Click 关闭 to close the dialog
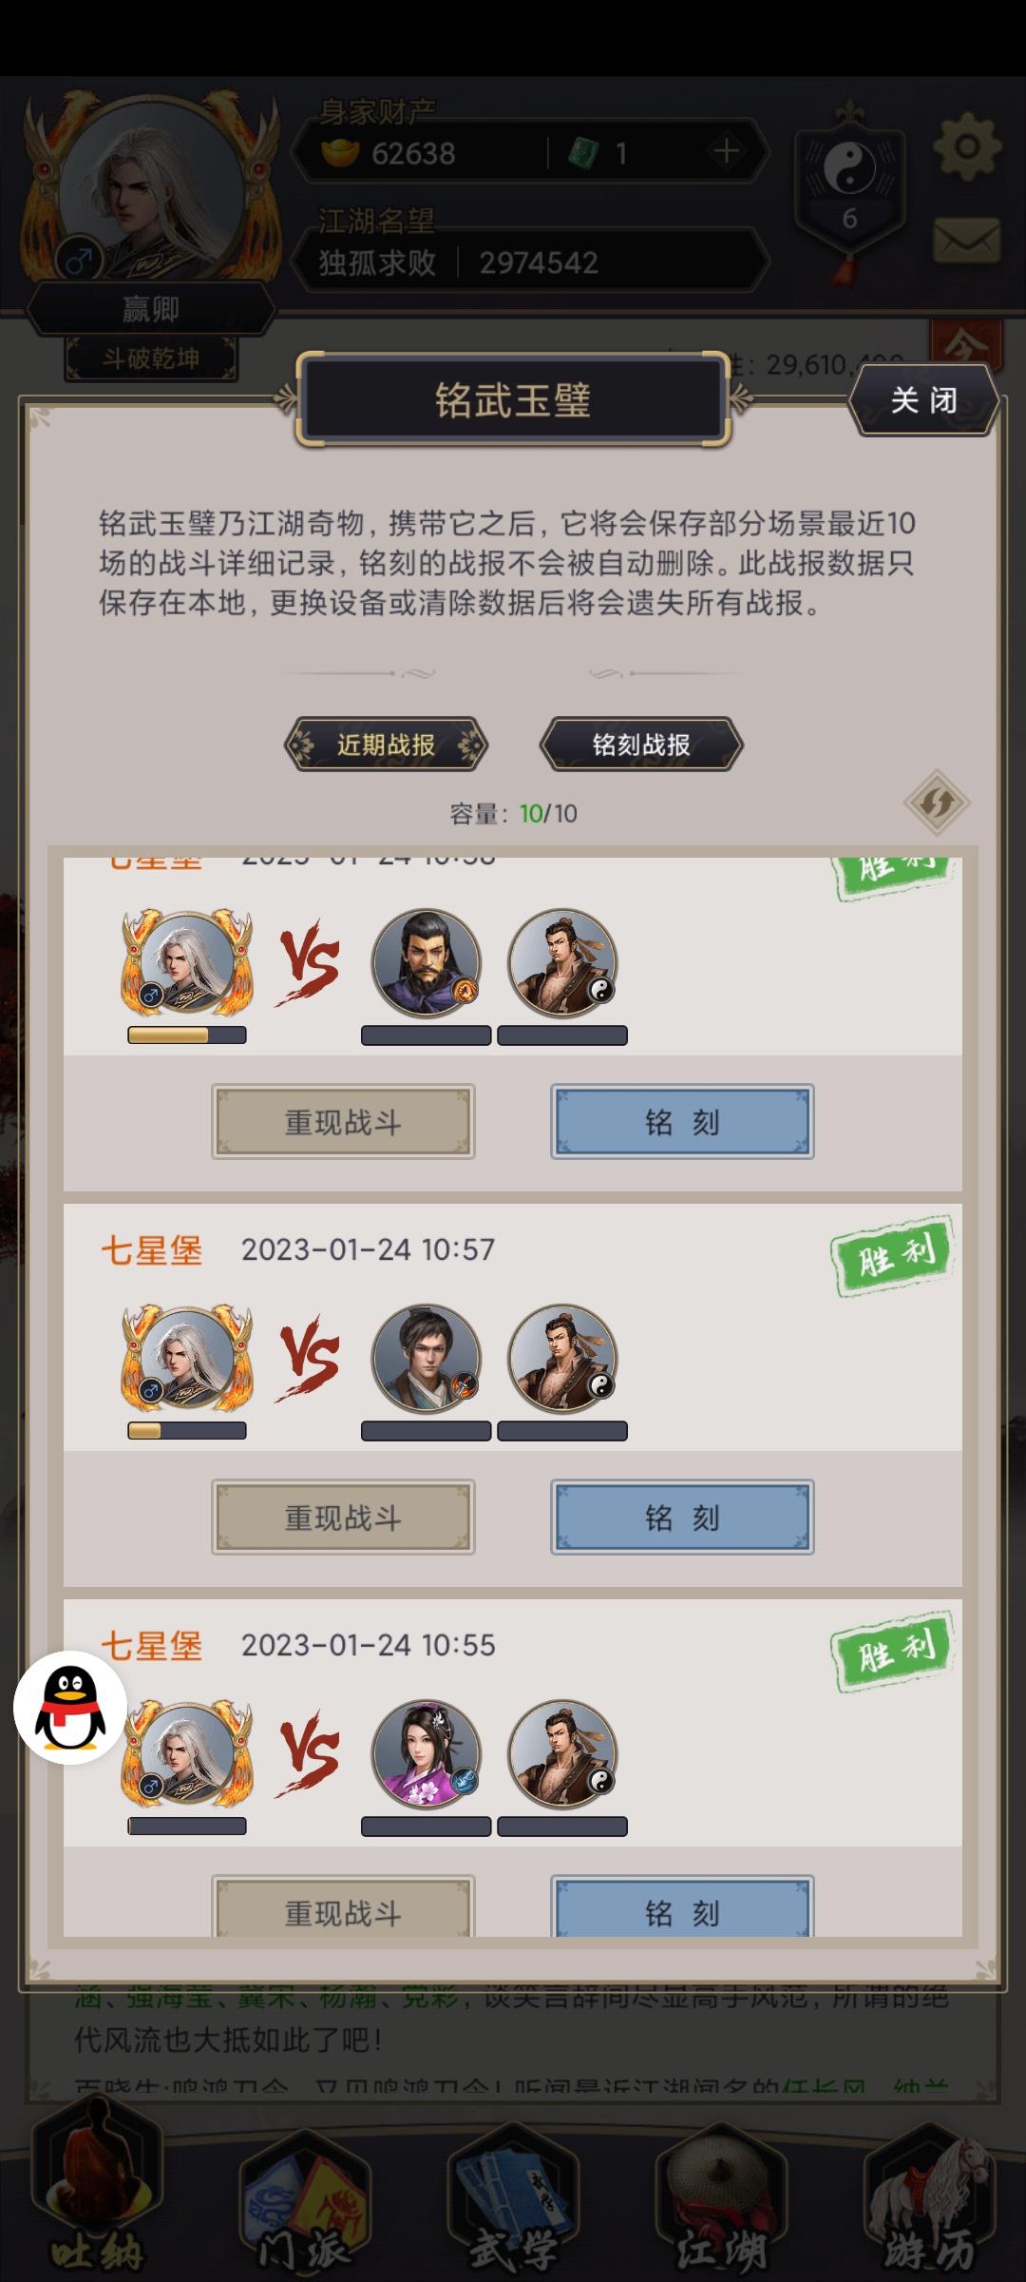The width and height of the screenshot is (1026, 2282). (x=923, y=400)
